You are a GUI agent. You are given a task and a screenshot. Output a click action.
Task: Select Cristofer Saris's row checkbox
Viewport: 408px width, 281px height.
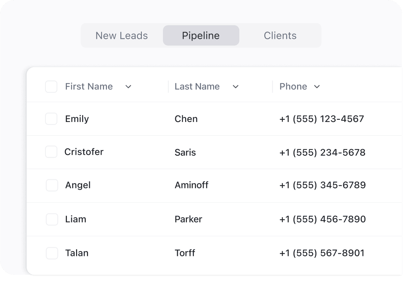coord(52,152)
